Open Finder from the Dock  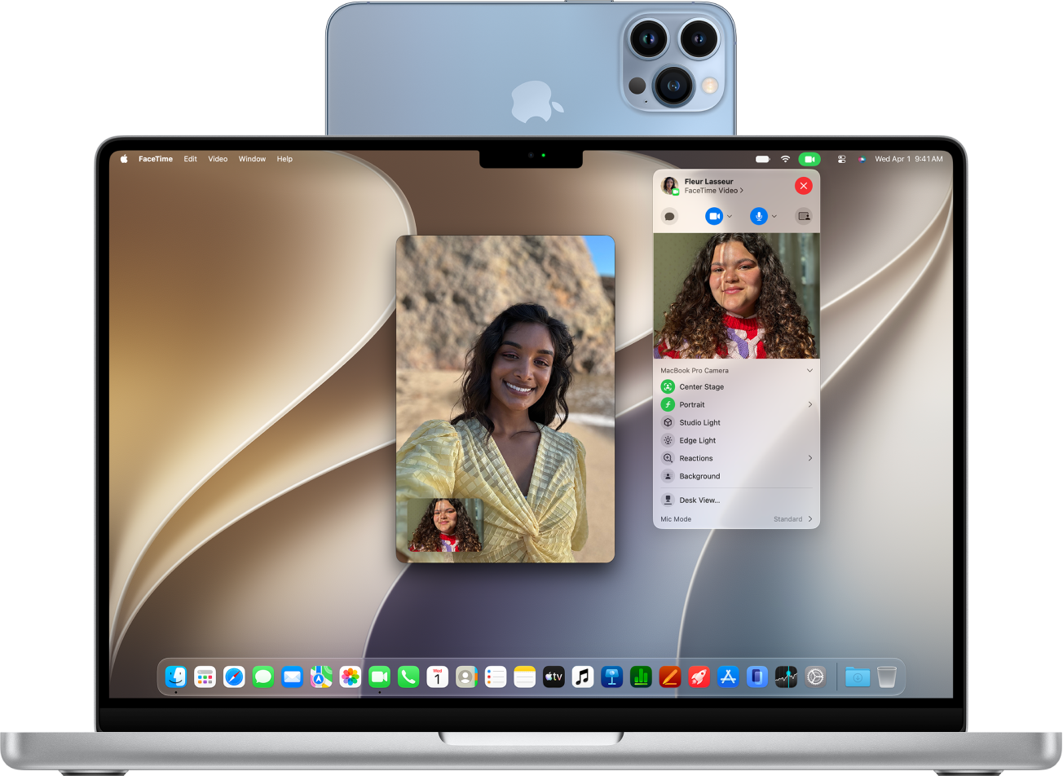tap(176, 677)
